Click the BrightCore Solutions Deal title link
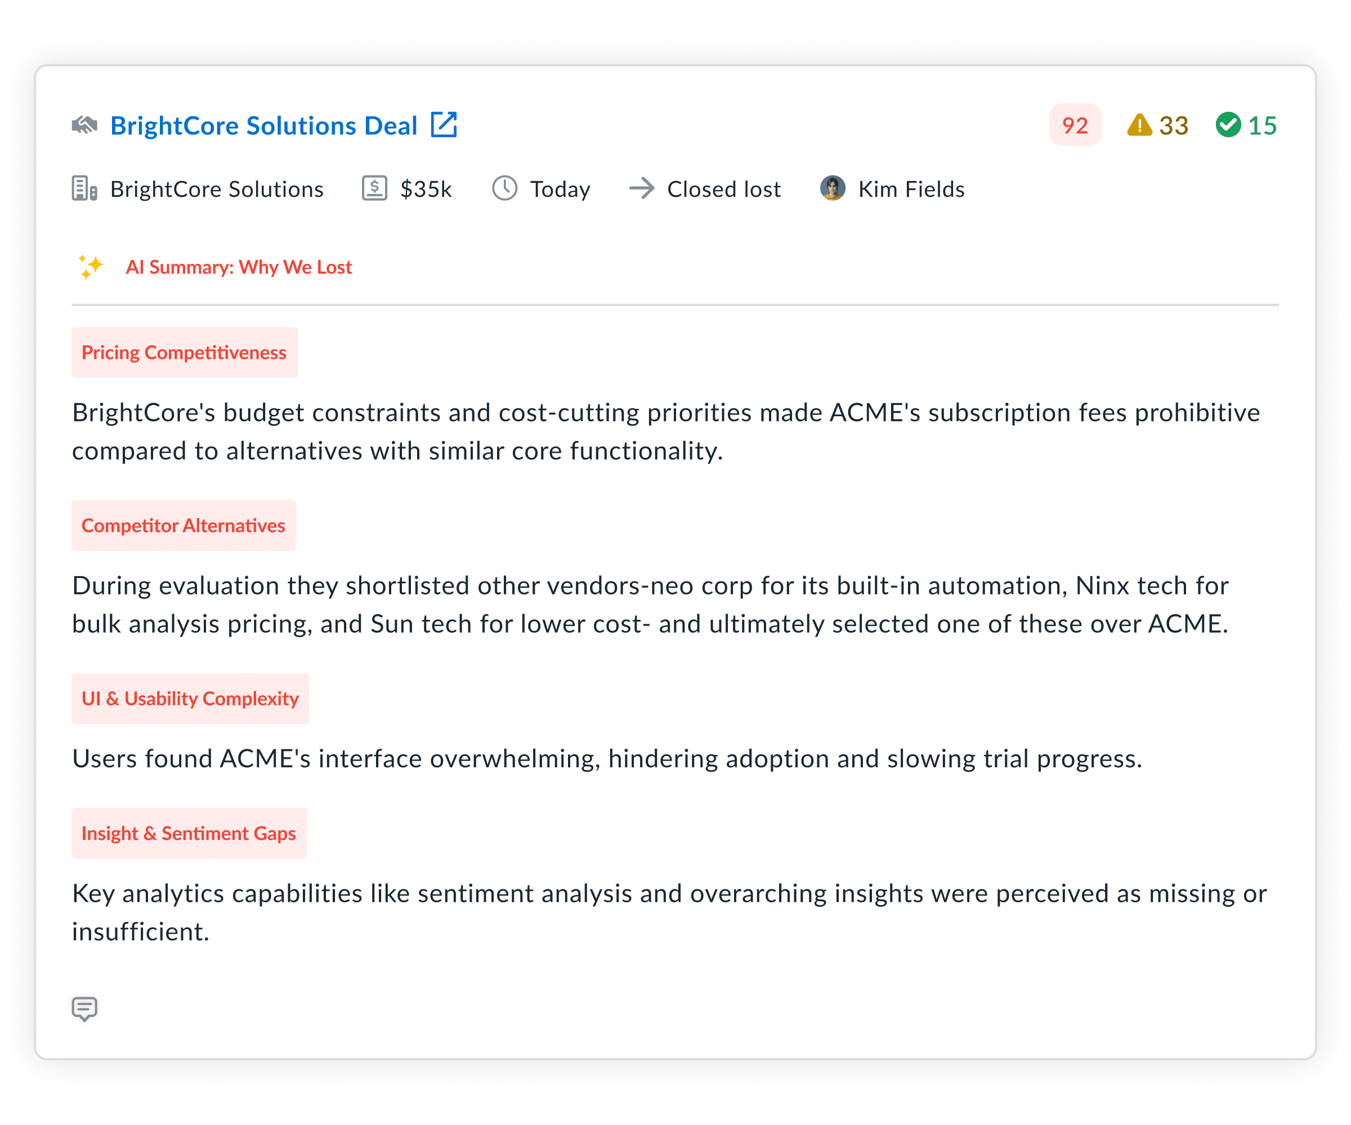Image resolution: width=1351 pixels, height=1125 pixels. [x=264, y=126]
